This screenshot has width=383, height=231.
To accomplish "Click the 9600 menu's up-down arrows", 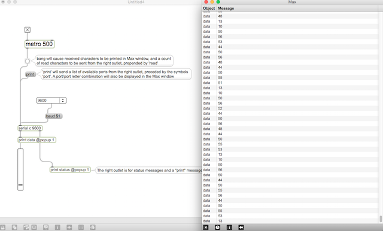I will [63, 101].
